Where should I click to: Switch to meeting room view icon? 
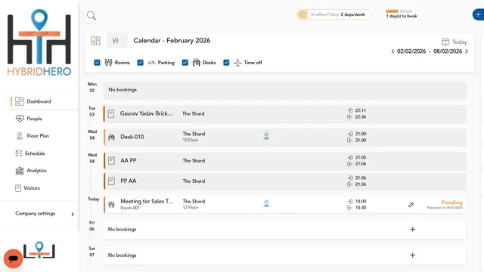pos(116,41)
